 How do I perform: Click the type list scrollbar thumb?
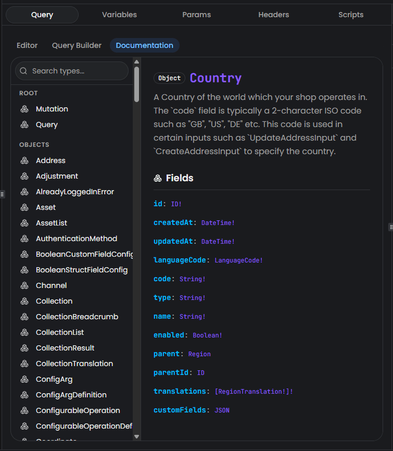tap(136, 84)
